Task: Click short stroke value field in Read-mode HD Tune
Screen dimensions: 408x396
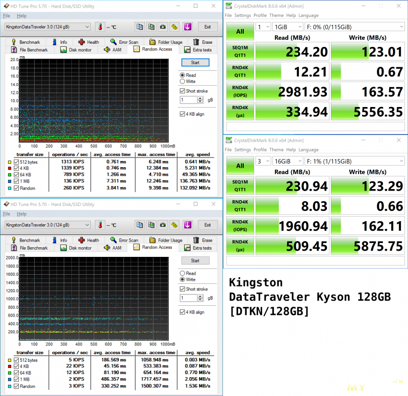Action: 189,100
